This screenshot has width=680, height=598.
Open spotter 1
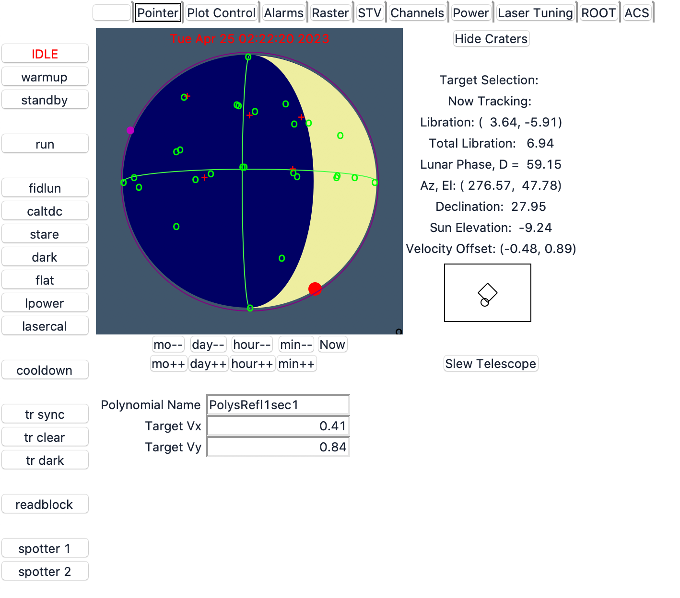(45, 548)
